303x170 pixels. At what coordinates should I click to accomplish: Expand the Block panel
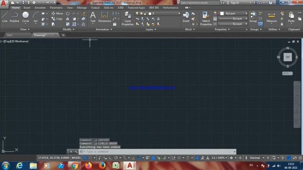[190, 29]
